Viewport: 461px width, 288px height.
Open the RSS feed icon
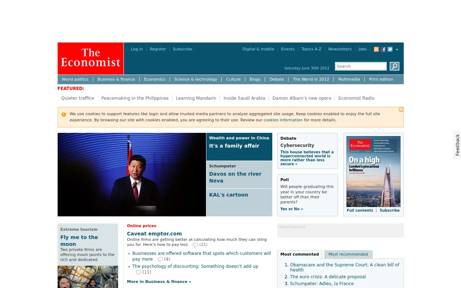point(376,49)
